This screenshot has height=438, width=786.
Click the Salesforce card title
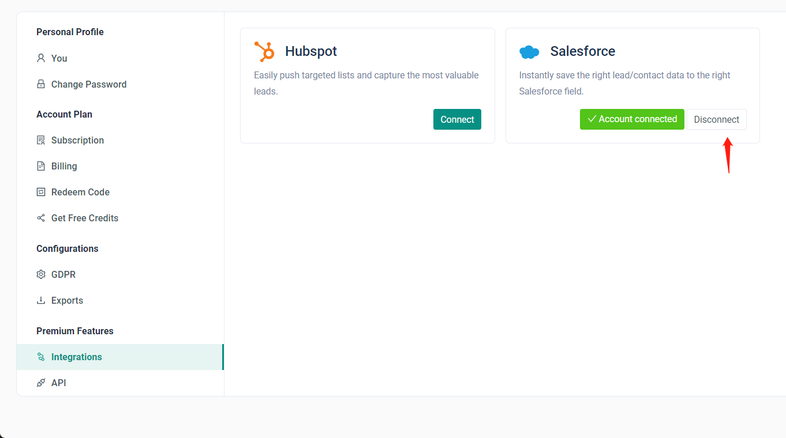[582, 51]
